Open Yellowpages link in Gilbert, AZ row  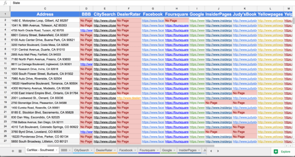click(x=270, y=21)
